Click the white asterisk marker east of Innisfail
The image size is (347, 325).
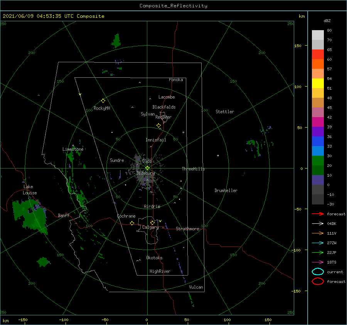183,133
